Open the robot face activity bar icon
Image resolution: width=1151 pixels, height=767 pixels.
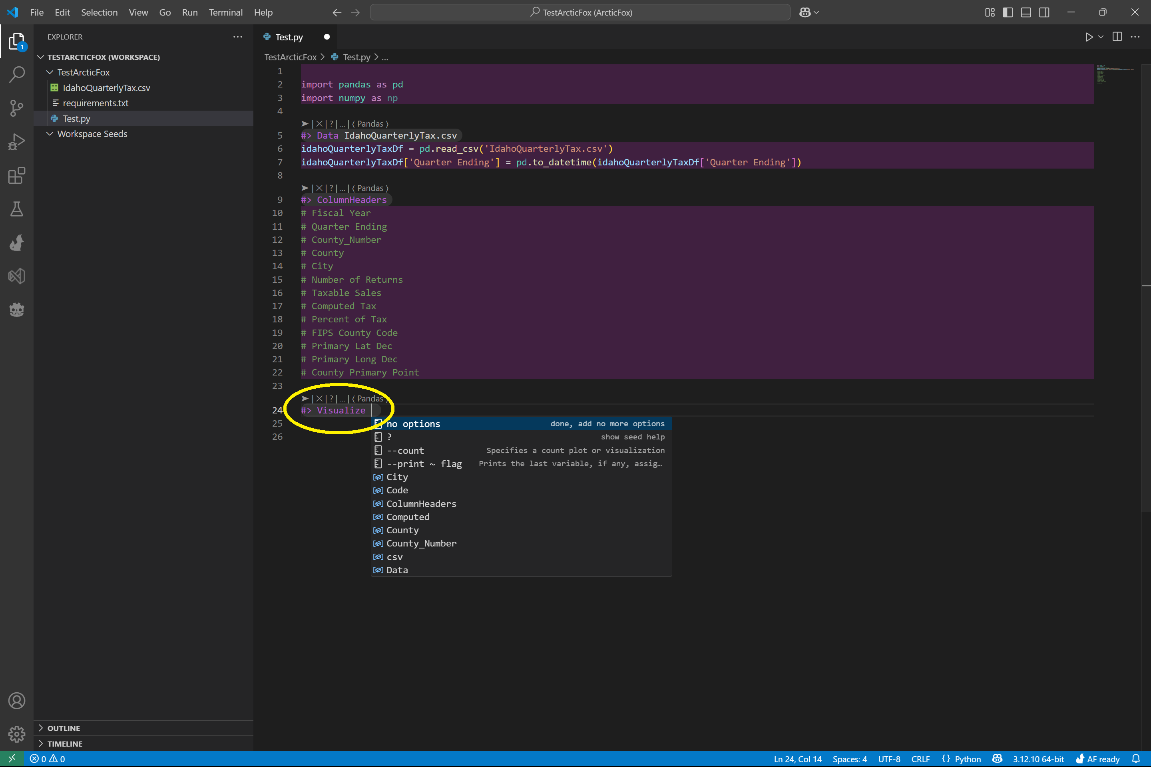click(17, 310)
